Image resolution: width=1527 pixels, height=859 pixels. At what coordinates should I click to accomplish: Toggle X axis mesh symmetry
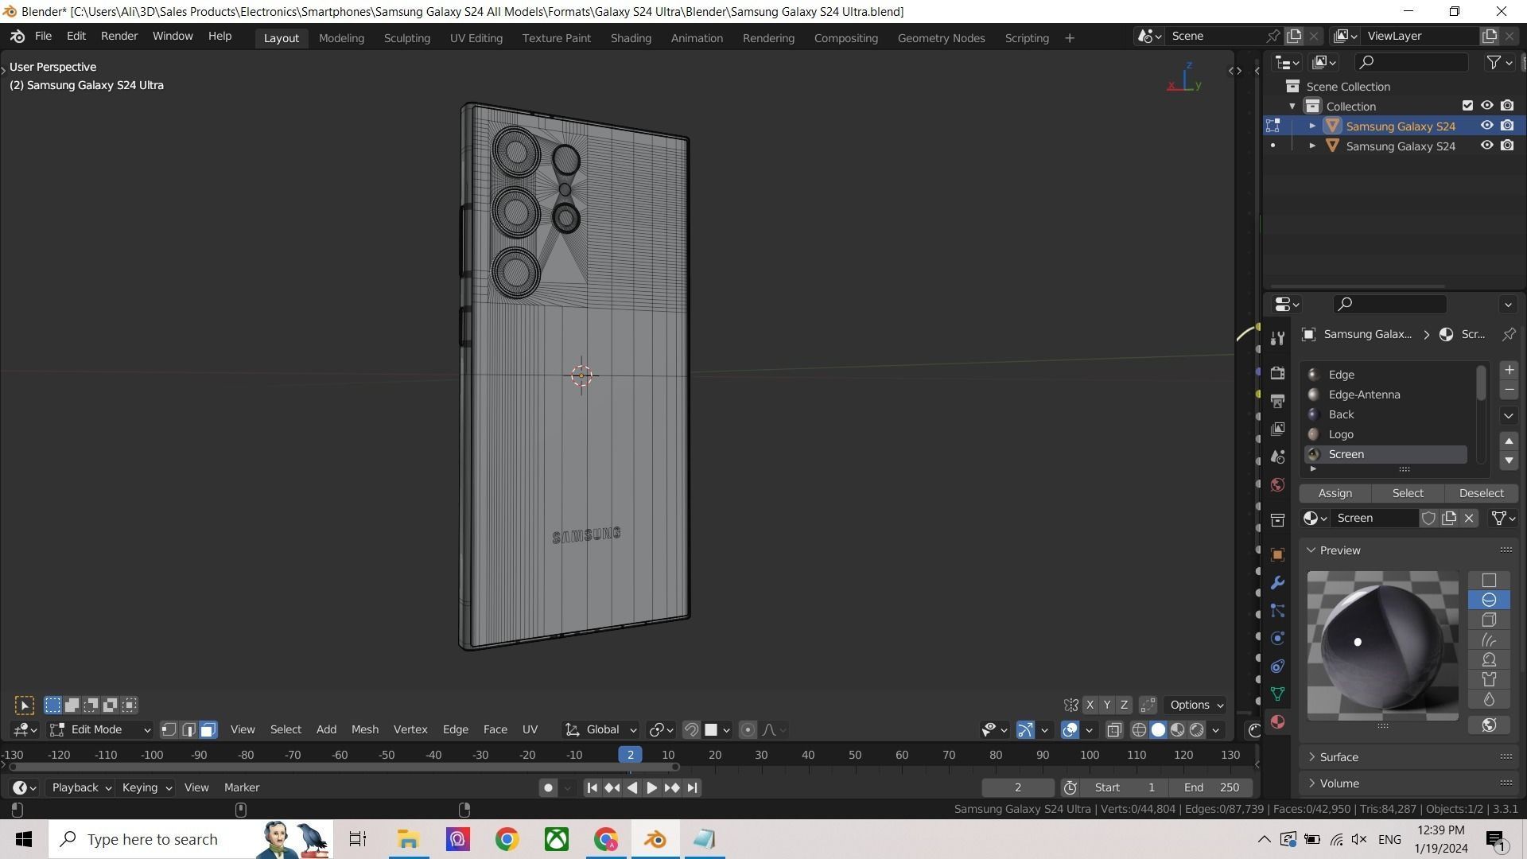(1090, 705)
